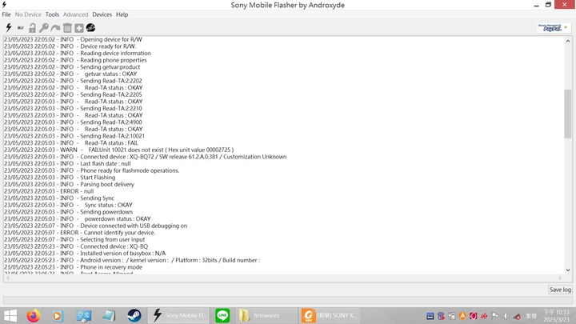The width and height of the screenshot is (576, 324).
Task: Switch to Sony Mobile Flasher taskbar button
Action: (x=179, y=315)
